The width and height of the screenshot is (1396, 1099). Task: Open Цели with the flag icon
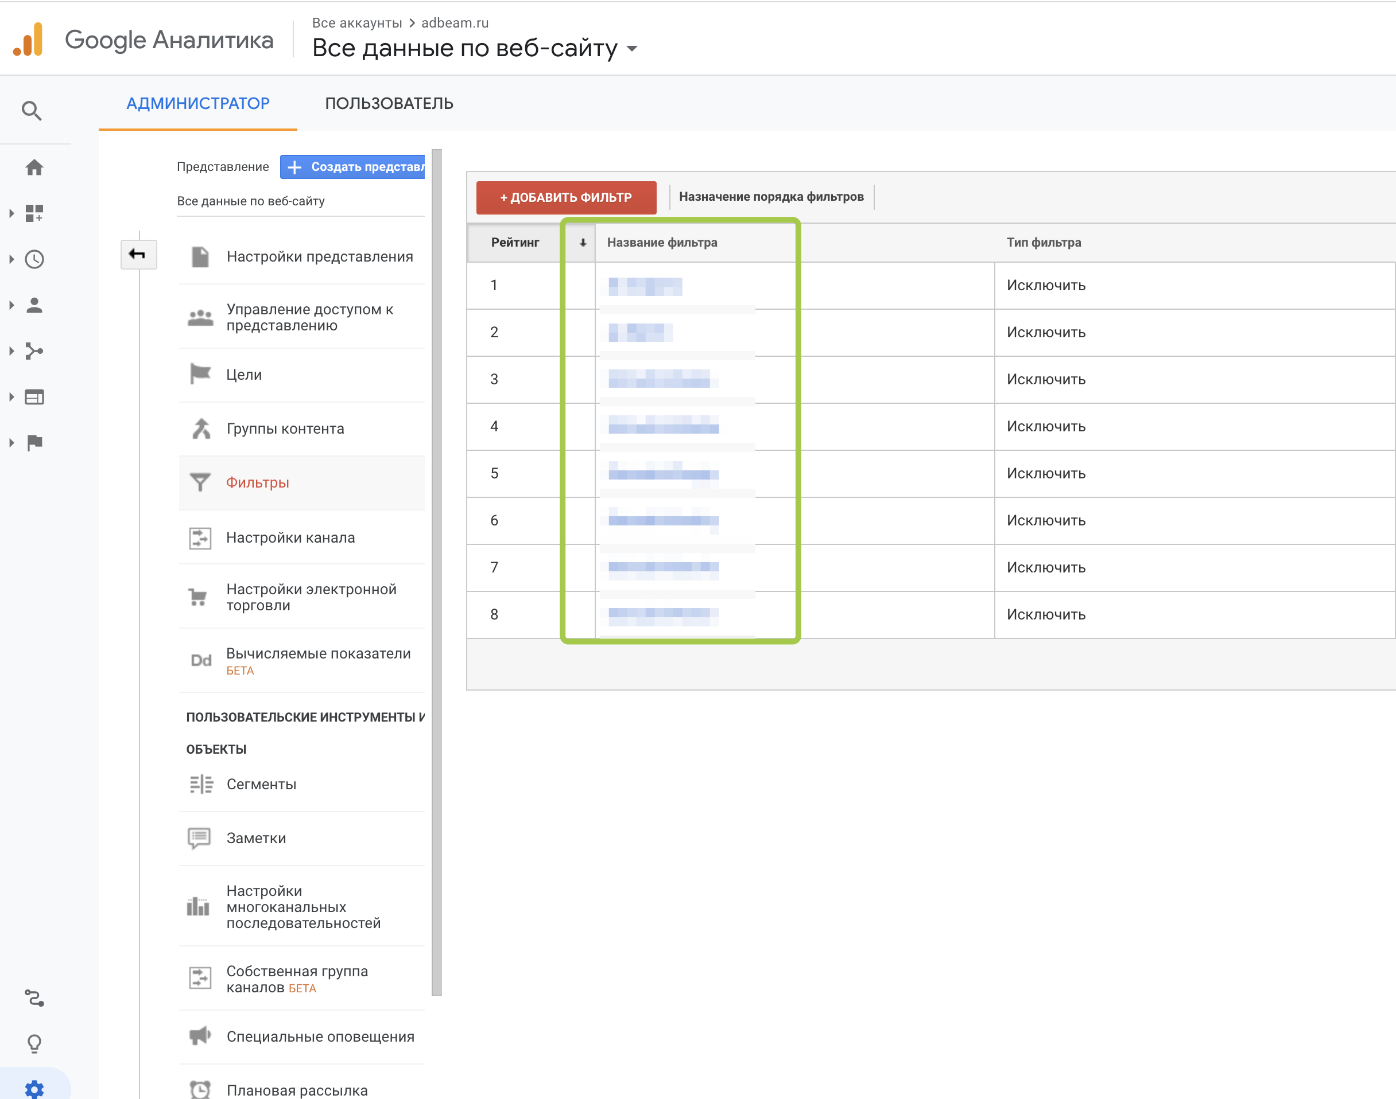(243, 375)
